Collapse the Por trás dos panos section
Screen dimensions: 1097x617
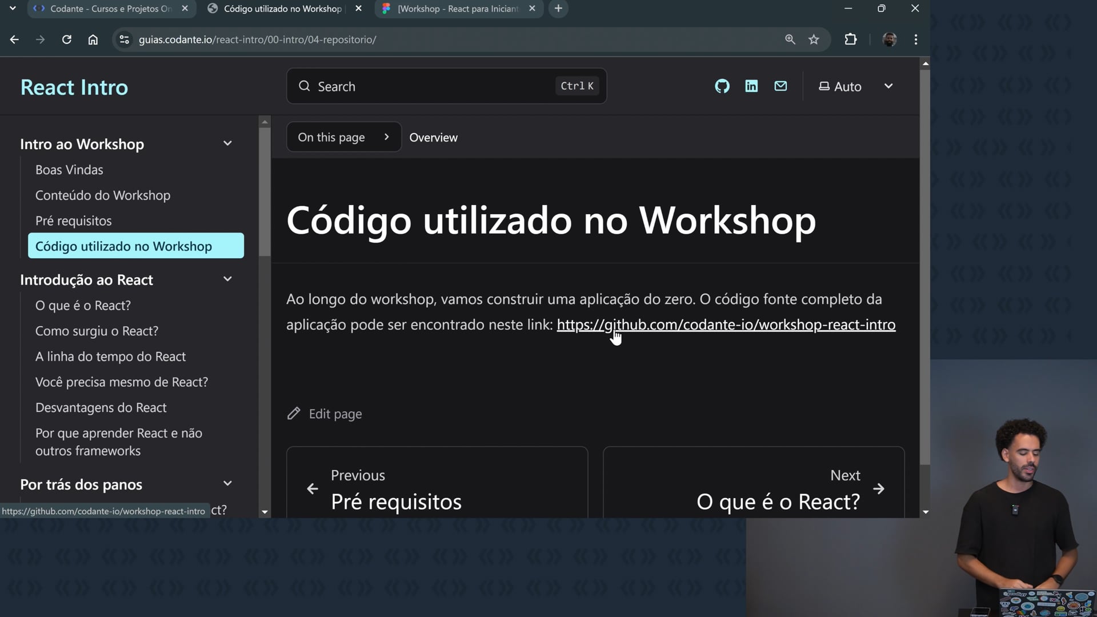227,484
